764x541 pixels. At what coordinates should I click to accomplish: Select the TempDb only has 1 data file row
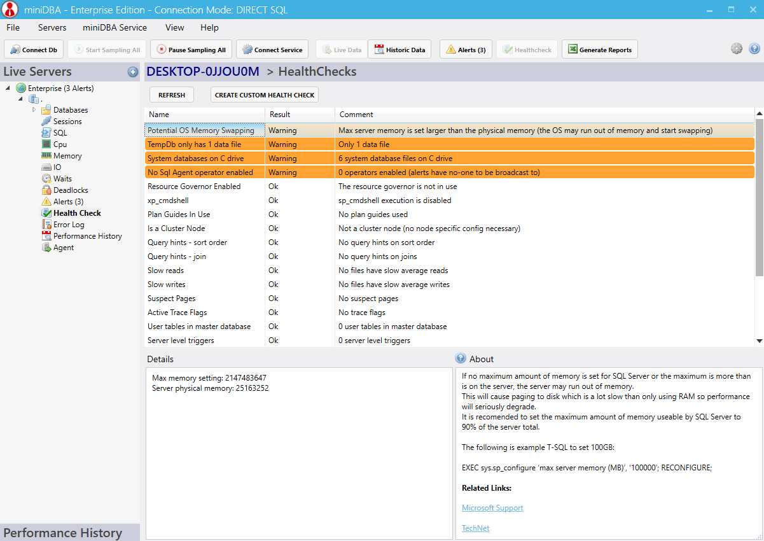coord(449,144)
